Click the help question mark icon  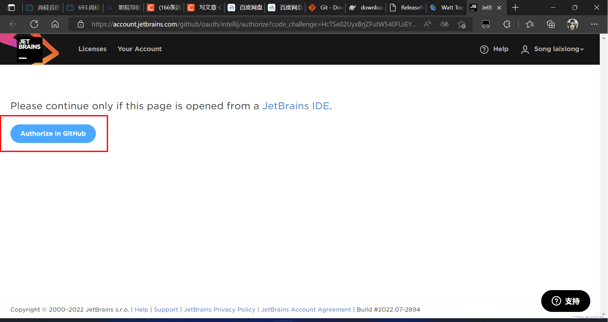click(484, 49)
